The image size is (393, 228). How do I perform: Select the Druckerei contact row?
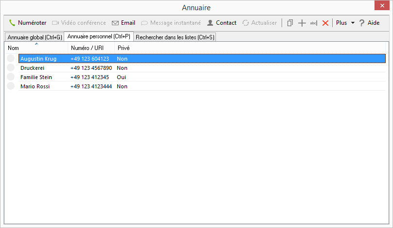pos(33,68)
